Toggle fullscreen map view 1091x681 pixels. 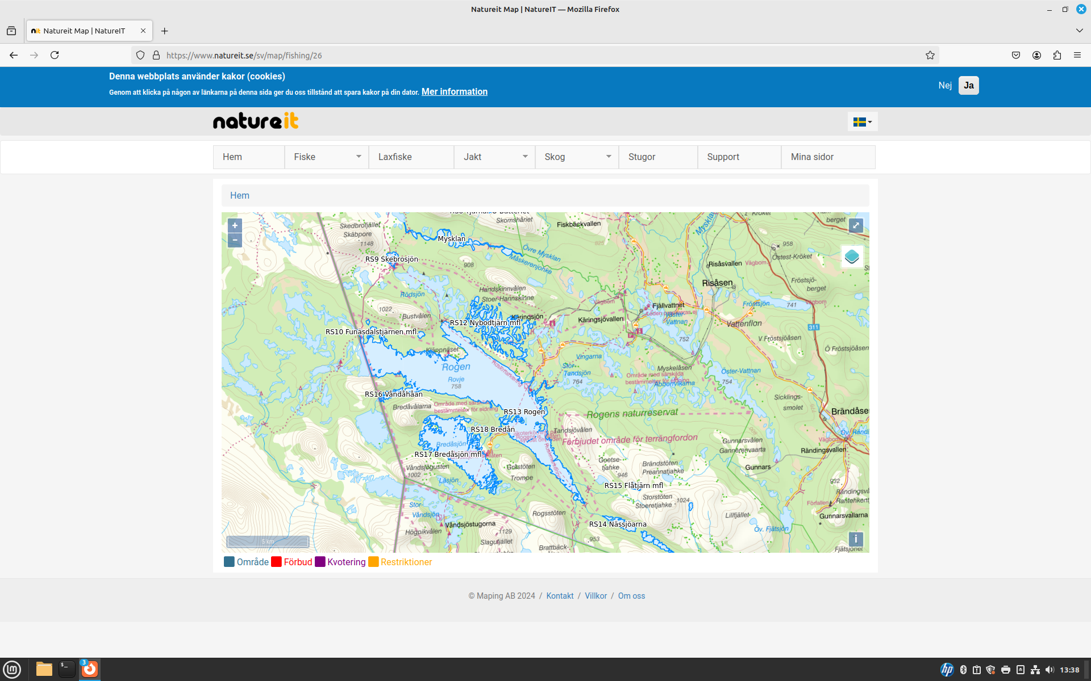tap(856, 225)
